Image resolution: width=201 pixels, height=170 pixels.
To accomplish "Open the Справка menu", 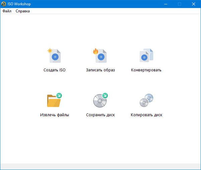I will click(x=22, y=11).
